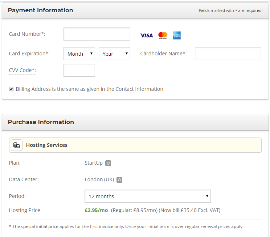
Task: Click the Billing Address checkbox label text
Action: pos(89,89)
